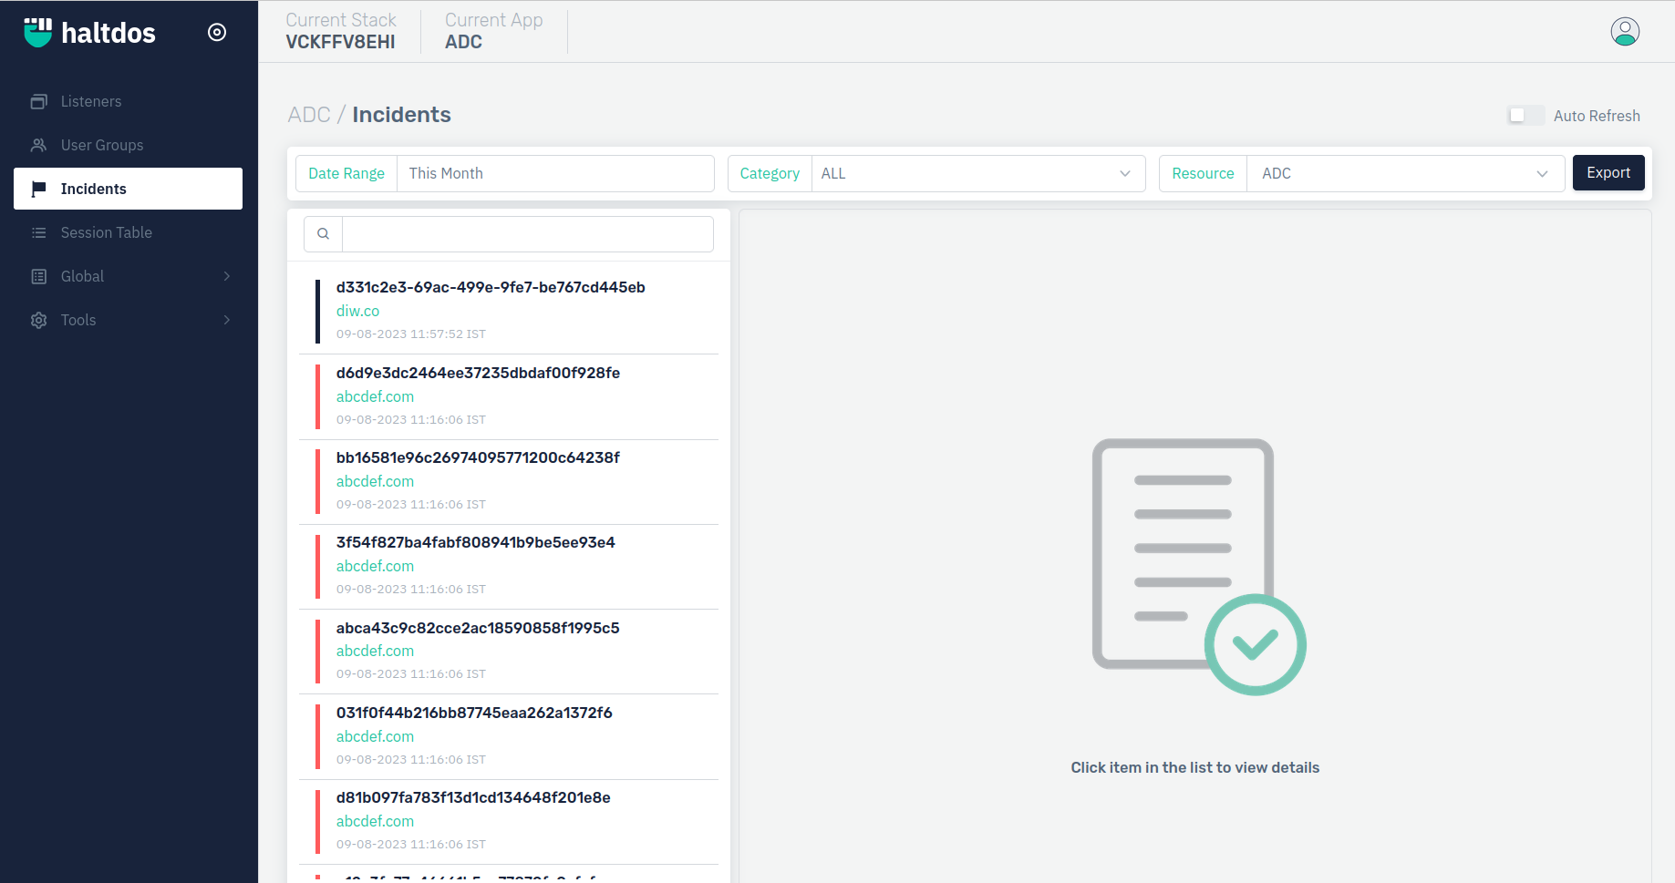Open Session Table in the sidebar
The image size is (1675, 883).
(x=128, y=232)
